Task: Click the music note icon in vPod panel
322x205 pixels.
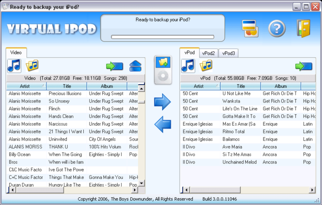Action: coord(188,66)
